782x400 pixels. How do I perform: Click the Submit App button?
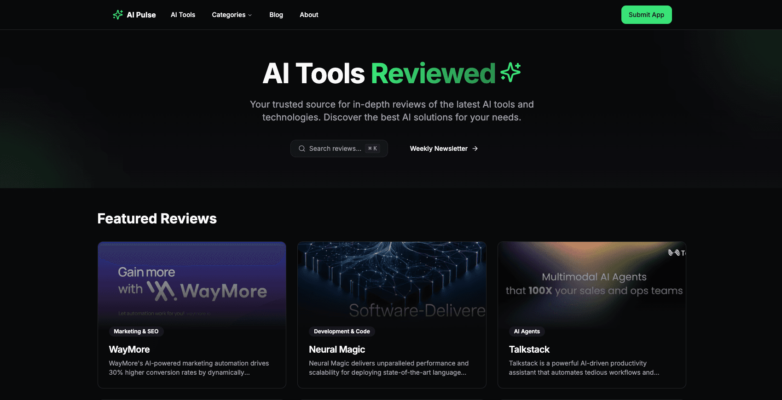tap(646, 15)
